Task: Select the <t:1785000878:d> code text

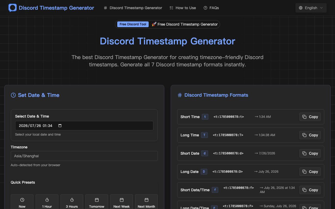Action: click(x=228, y=153)
